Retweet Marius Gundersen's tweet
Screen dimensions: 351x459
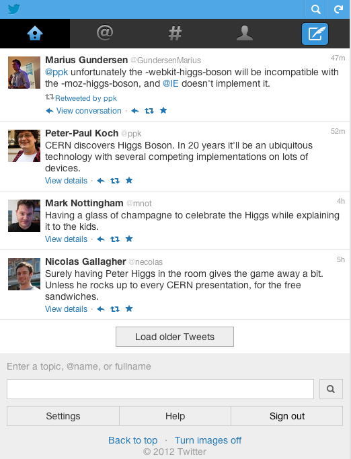pyautogui.click(x=149, y=111)
